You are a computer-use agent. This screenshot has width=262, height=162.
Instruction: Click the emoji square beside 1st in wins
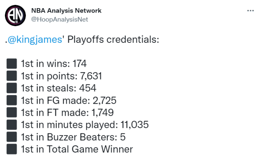click(12, 64)
